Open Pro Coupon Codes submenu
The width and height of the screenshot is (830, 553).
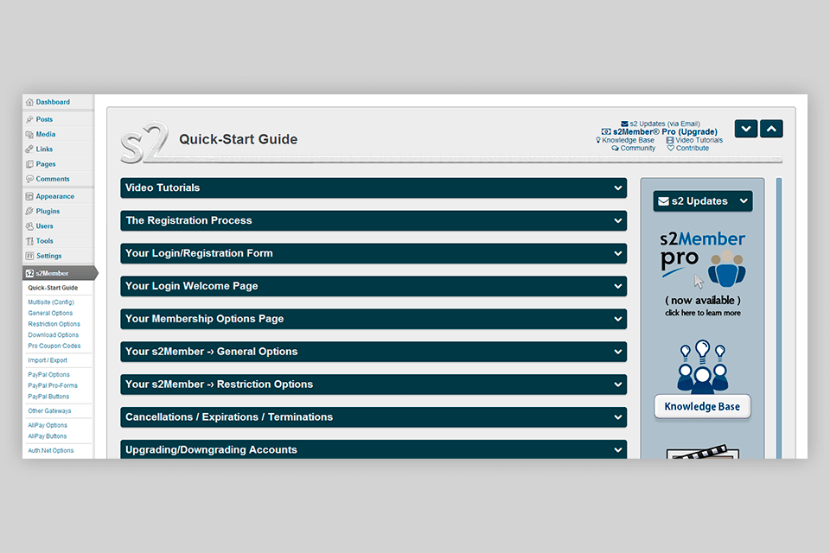[54, 346]
